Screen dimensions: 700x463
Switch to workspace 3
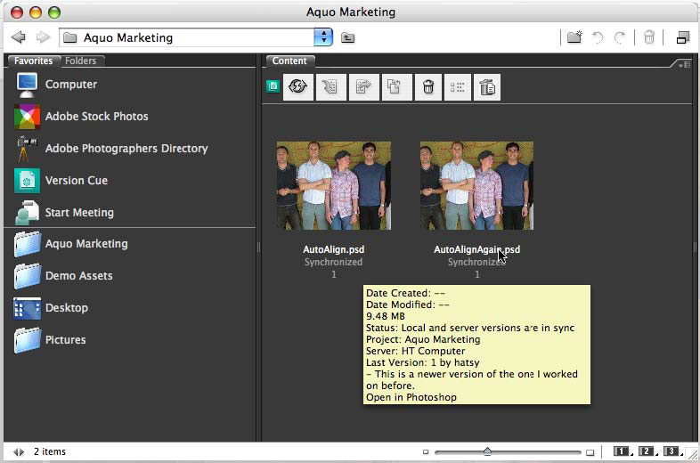point(672,451)
